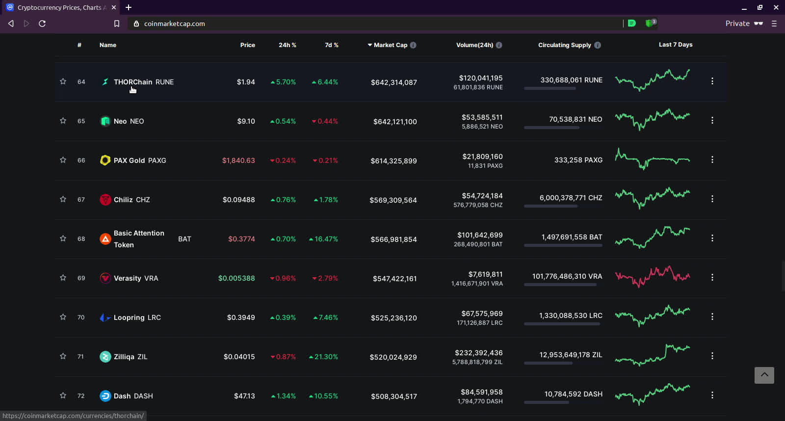
Task: Add THORChain to watchlist with its star
Action: click(63, 81)
